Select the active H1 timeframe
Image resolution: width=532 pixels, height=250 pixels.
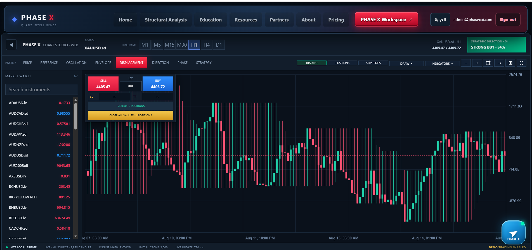[194, 45]
